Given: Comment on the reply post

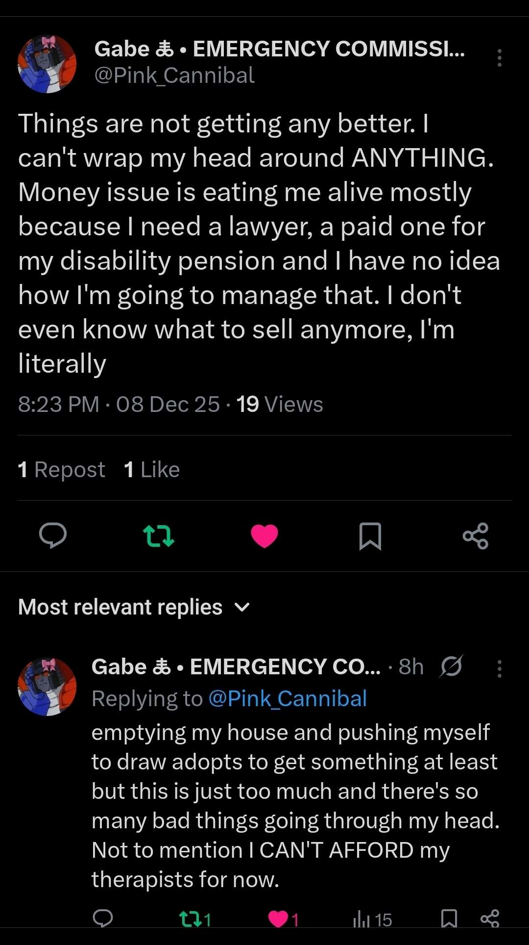Looking at the screenshot, I should pos(103,919).
